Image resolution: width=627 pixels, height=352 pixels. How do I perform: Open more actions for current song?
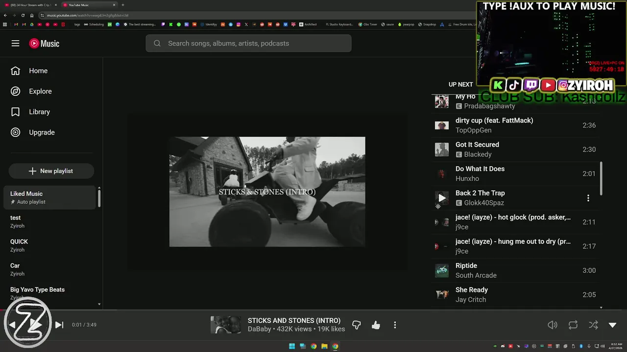click(395, 325)
